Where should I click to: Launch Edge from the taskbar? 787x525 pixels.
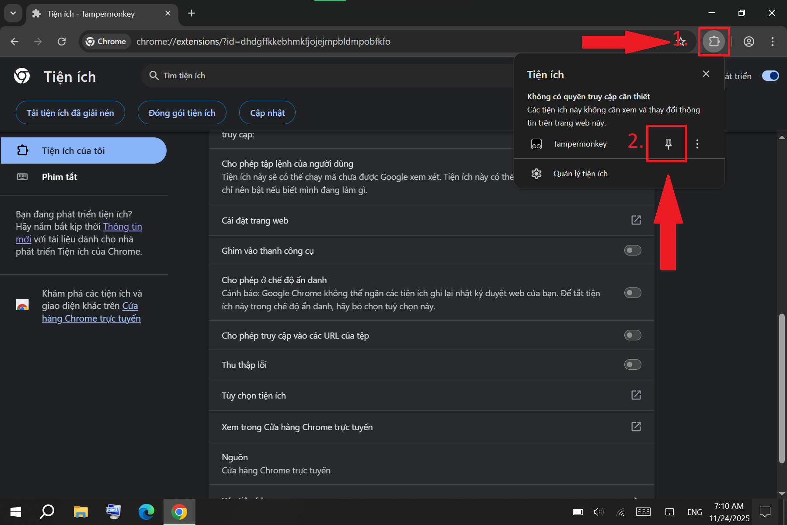pos(146,511)
